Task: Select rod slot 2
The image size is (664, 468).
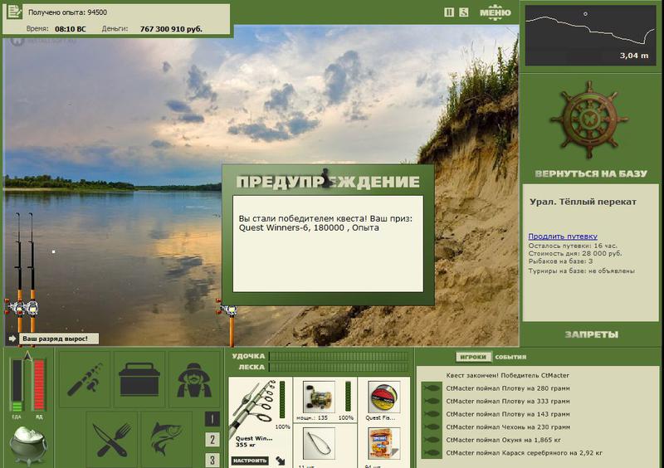Action: 212,440
